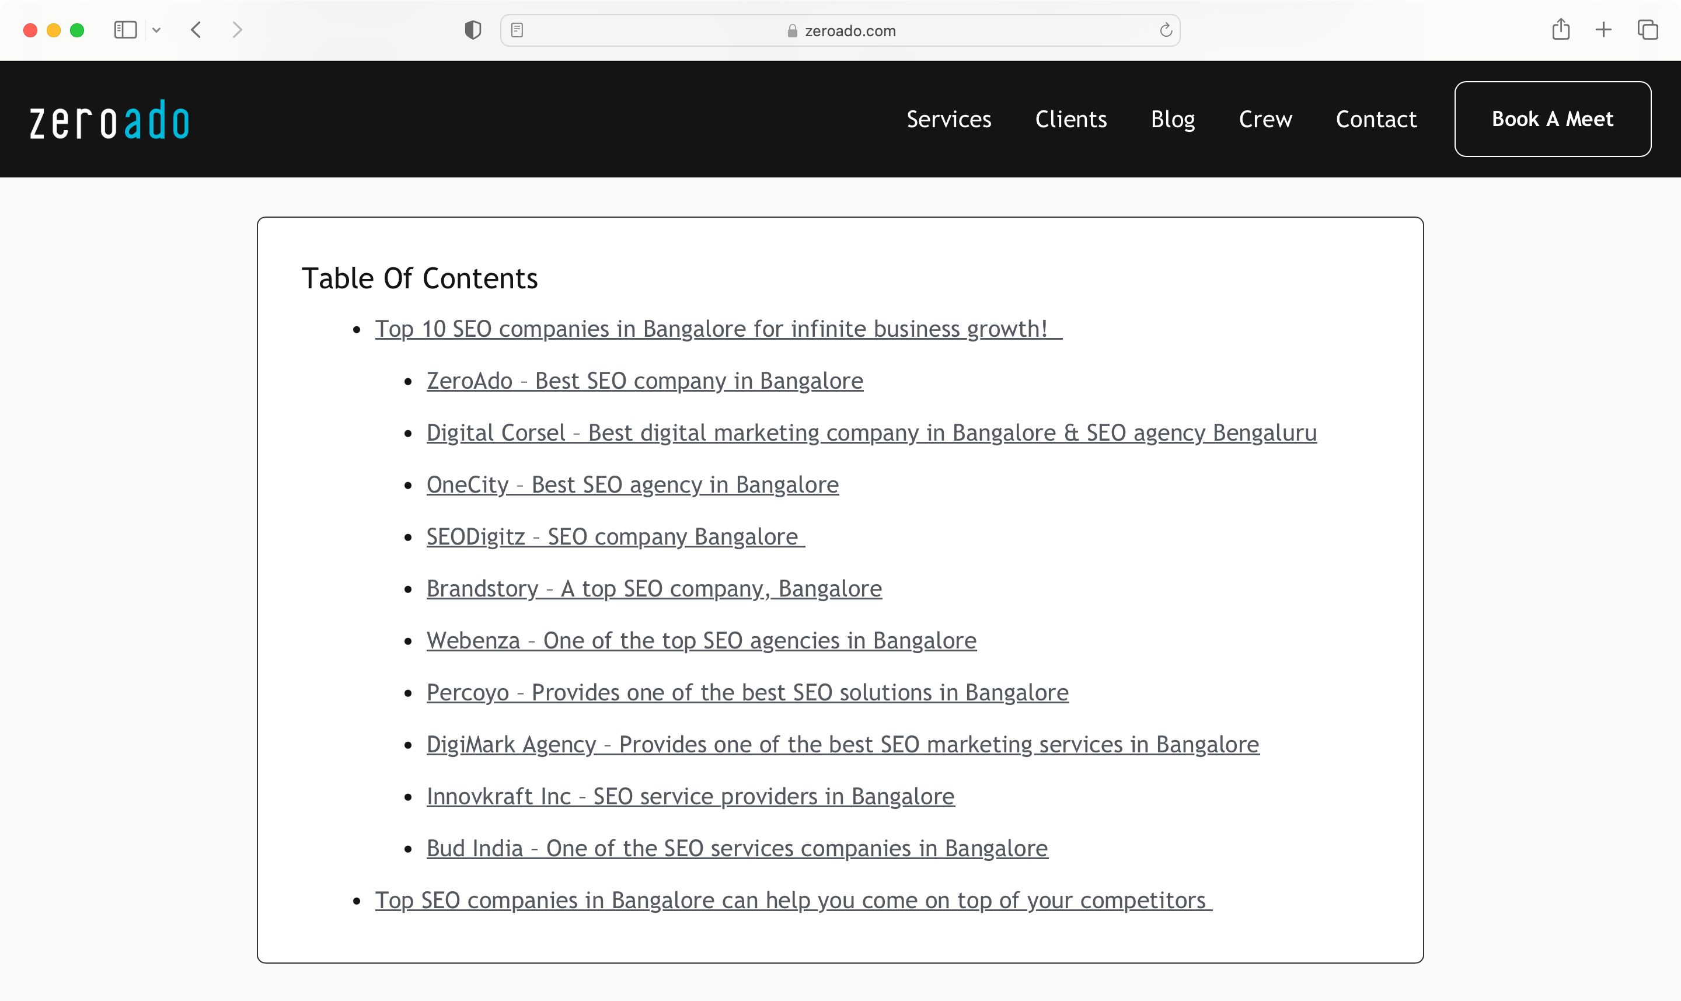Click the zeroado.com address bar
This screenshot has width=1681, height=1001.
[x=840, y=30]
